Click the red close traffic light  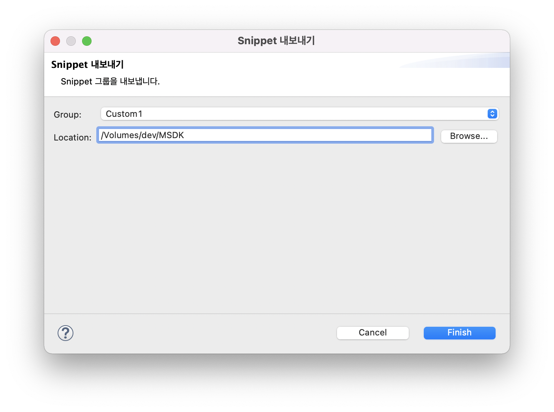pos(55,41)
